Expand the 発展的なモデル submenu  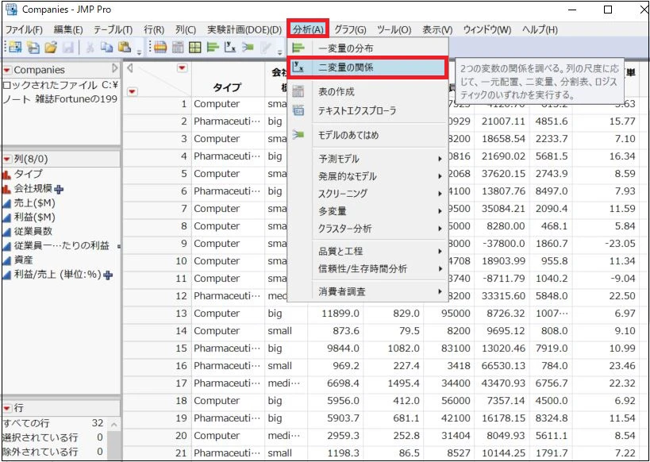point(440,176)
